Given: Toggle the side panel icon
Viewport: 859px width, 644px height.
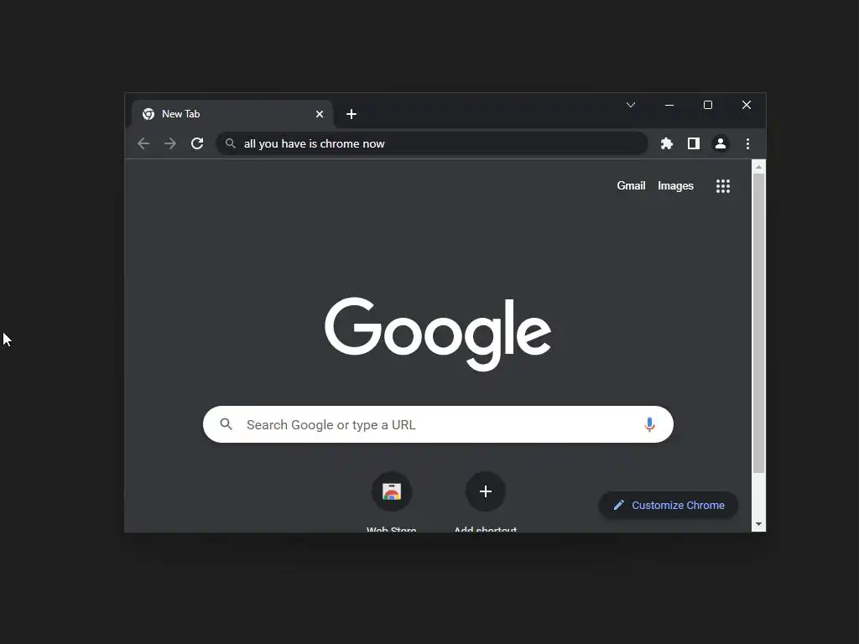Looking at the screenshot, I should 694,143.
